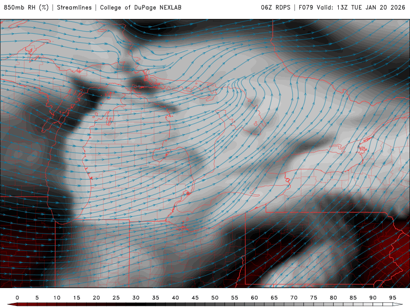The height and width of the screenshot is (307, 410).
Task: Click the "30" value on the color scale
Action: coord(136,298)
